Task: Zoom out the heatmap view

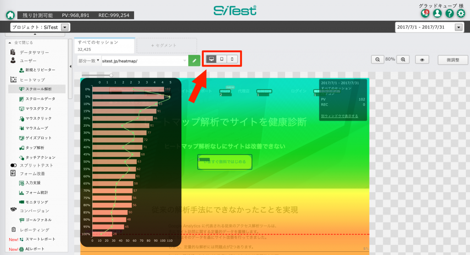Action: click(x=378, y=60)
